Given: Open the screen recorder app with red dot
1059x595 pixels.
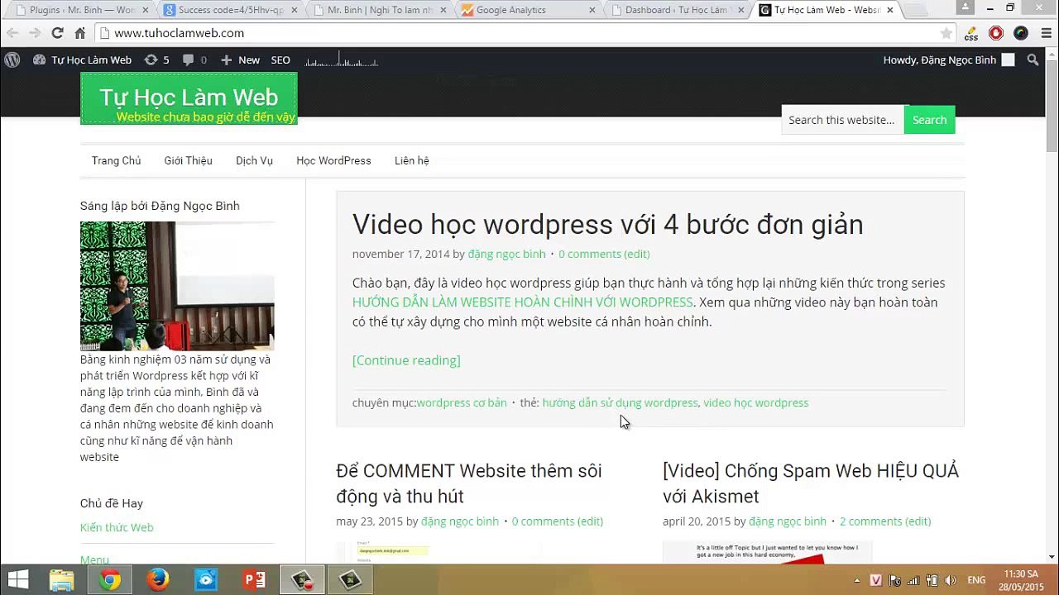Looking at the screenshot, I should point(301,580).
